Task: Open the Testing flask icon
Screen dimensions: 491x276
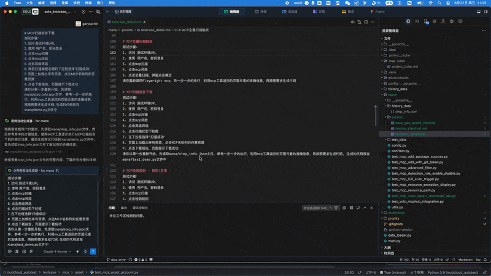Action: [x=443, y=21]
